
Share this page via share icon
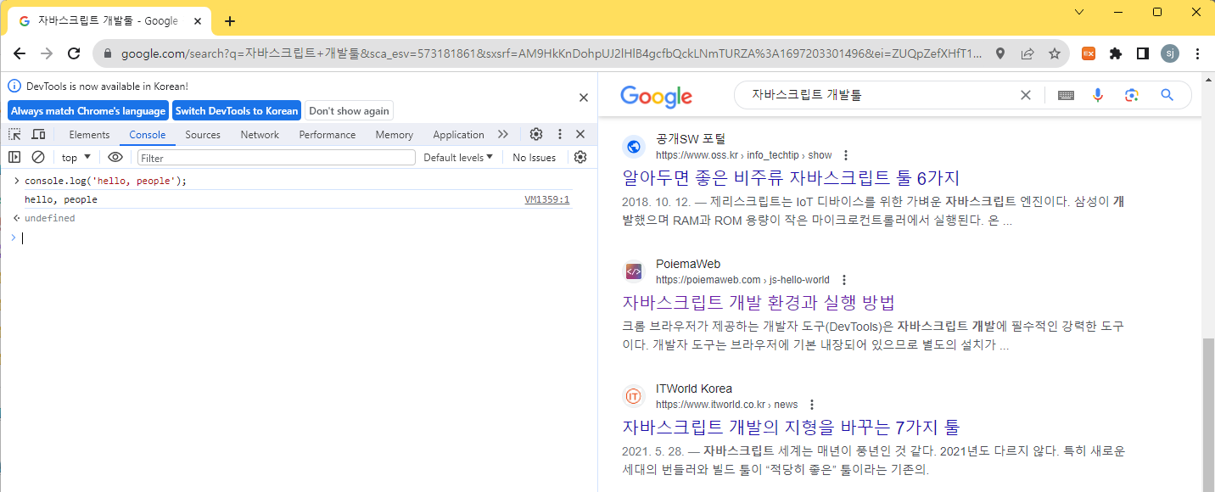pyautogui.click(x=1027, y=53)
